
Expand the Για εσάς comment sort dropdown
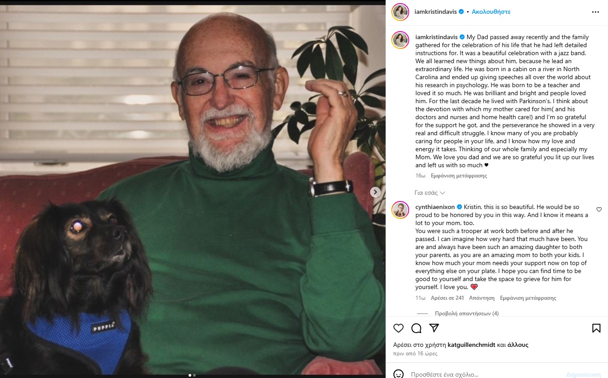(x=430, y=193)
